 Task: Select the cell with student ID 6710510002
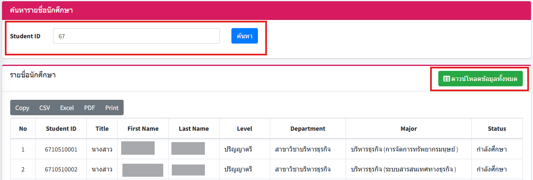tap(61, 169)
